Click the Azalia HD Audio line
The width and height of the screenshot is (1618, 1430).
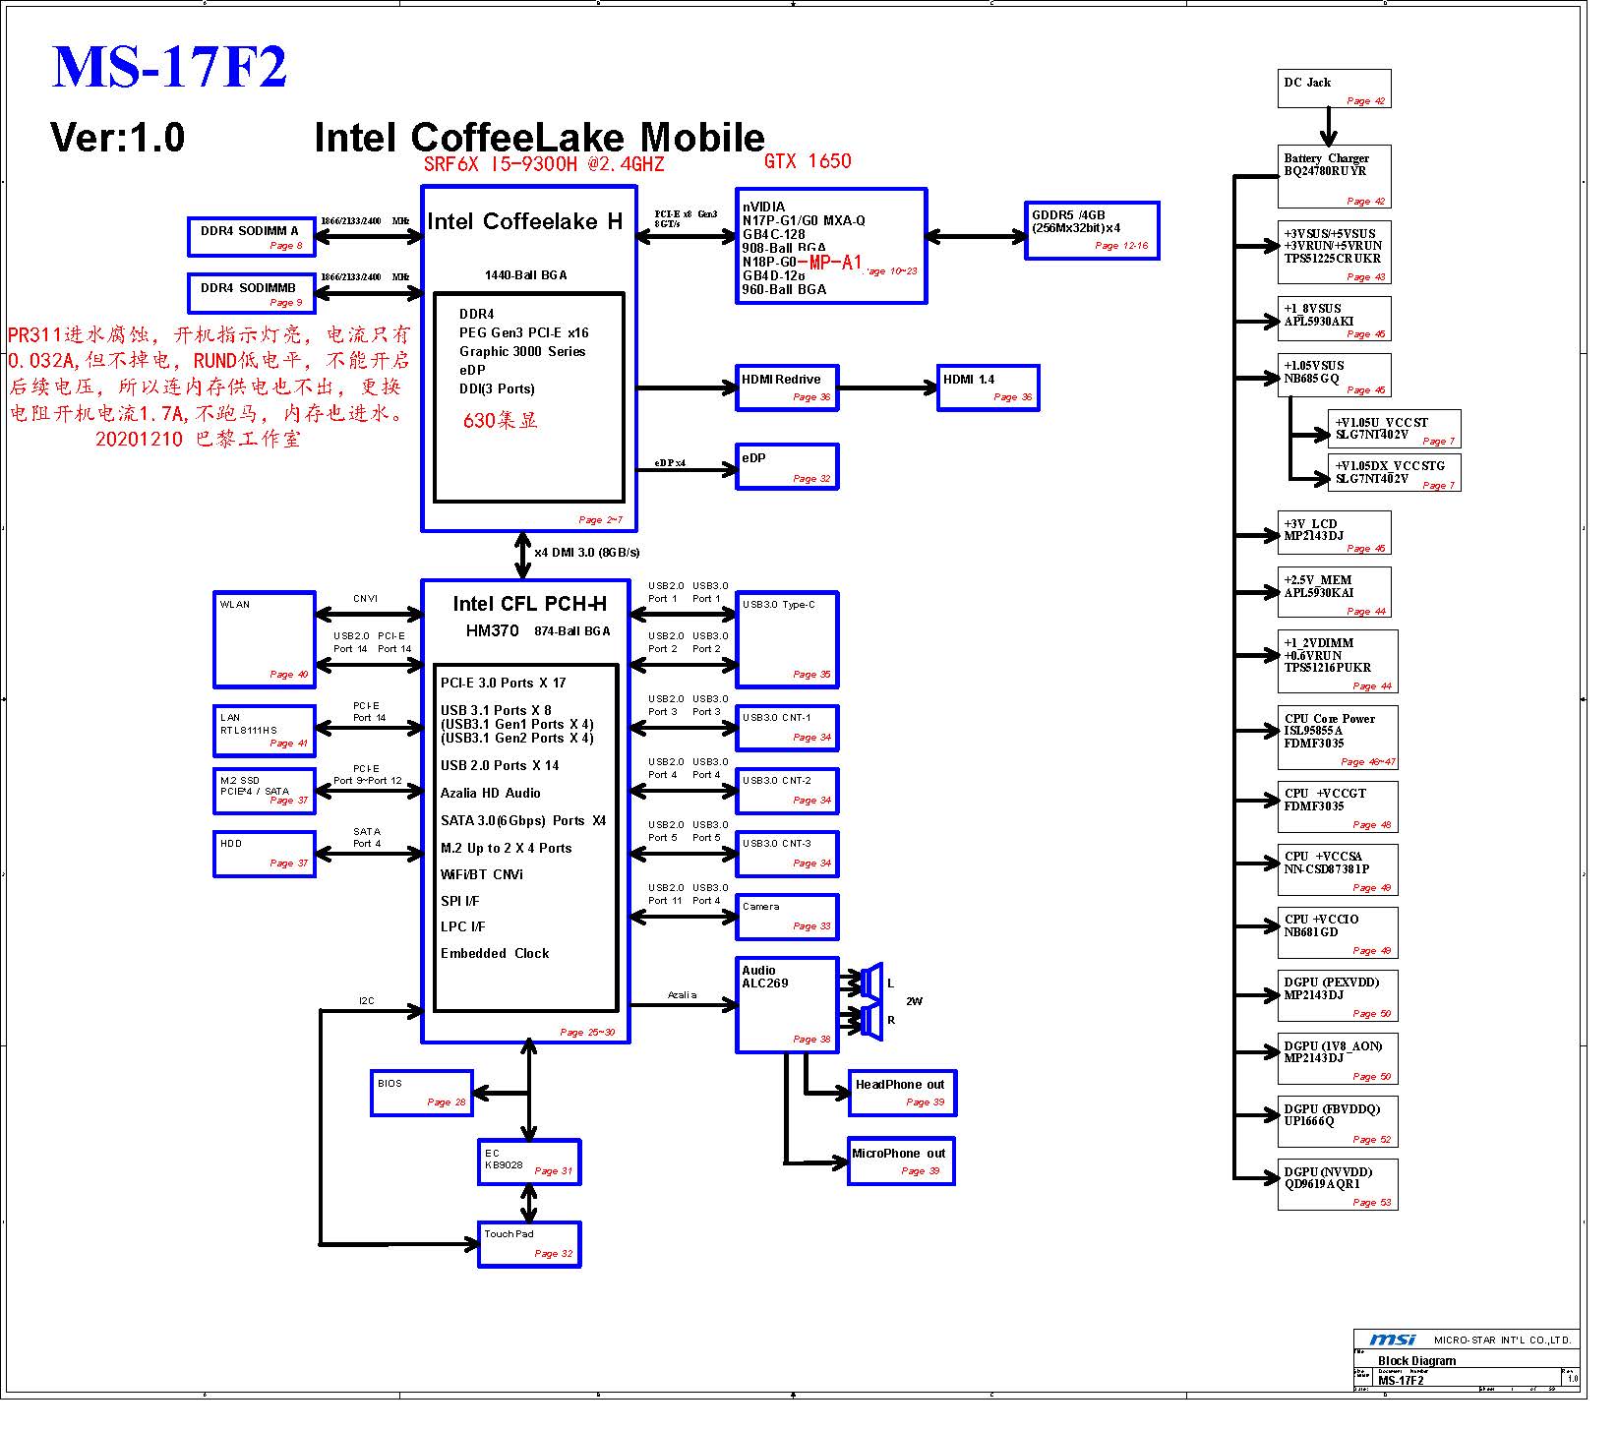pos(490,793)
